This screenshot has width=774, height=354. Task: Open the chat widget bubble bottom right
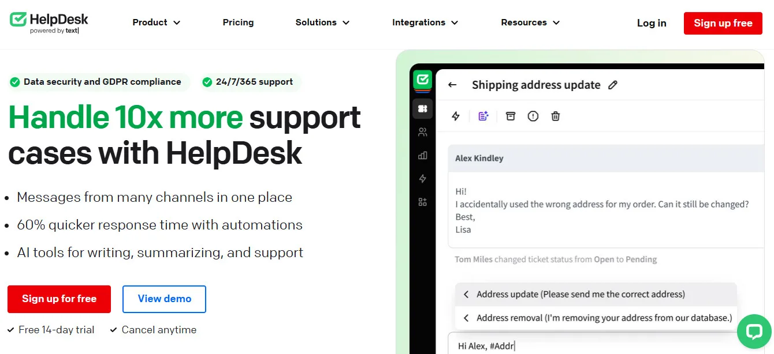[755, 332]
